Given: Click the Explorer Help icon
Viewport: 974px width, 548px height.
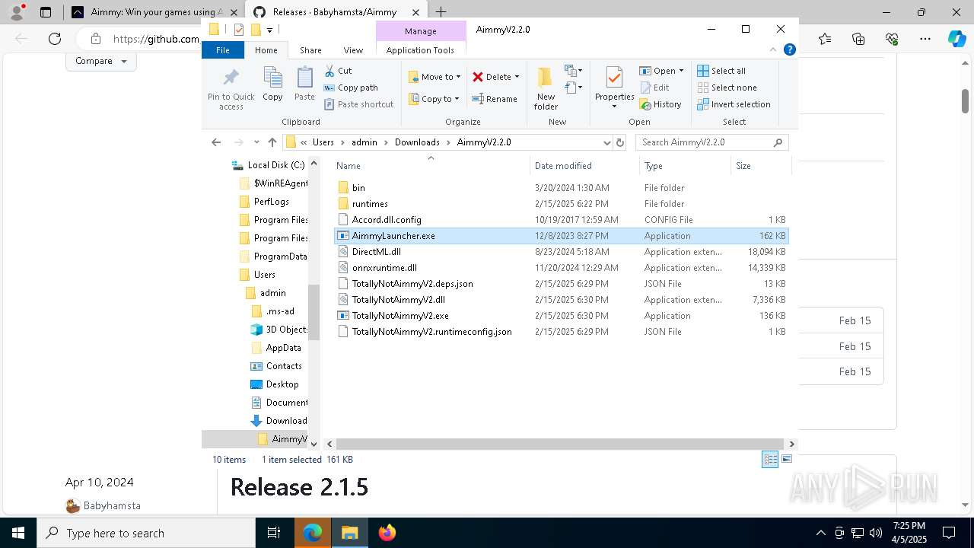Looking at the screenshot, I should pos(790,49).
